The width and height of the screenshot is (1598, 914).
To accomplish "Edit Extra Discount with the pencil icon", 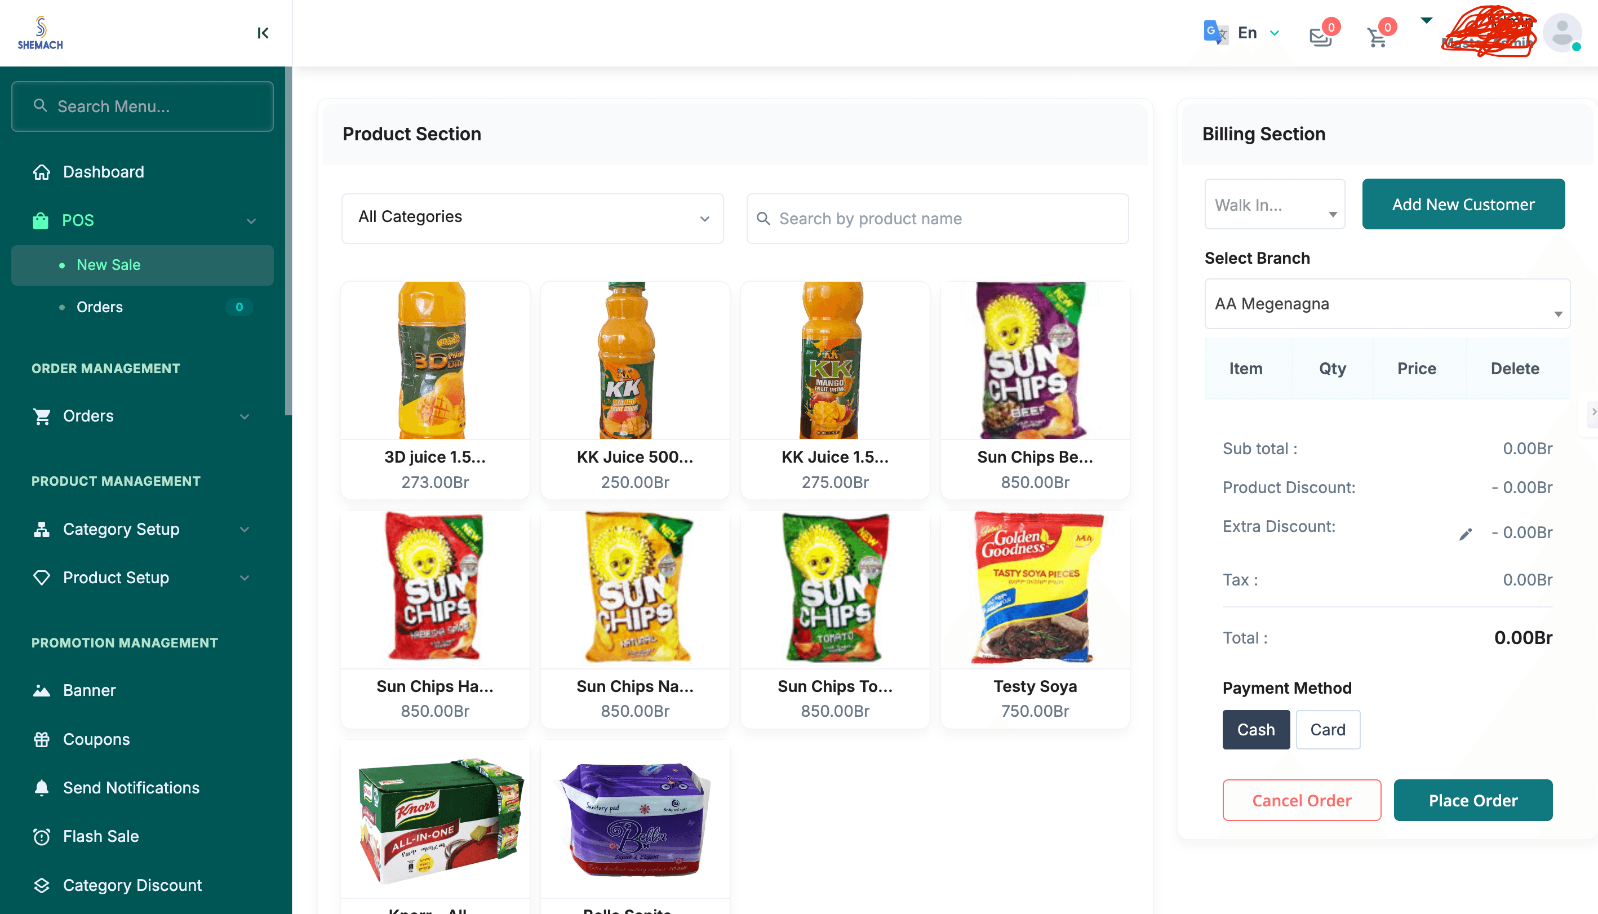I will tap(1465, 534).
